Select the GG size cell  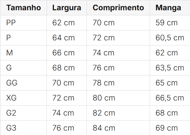coord(23,83)
